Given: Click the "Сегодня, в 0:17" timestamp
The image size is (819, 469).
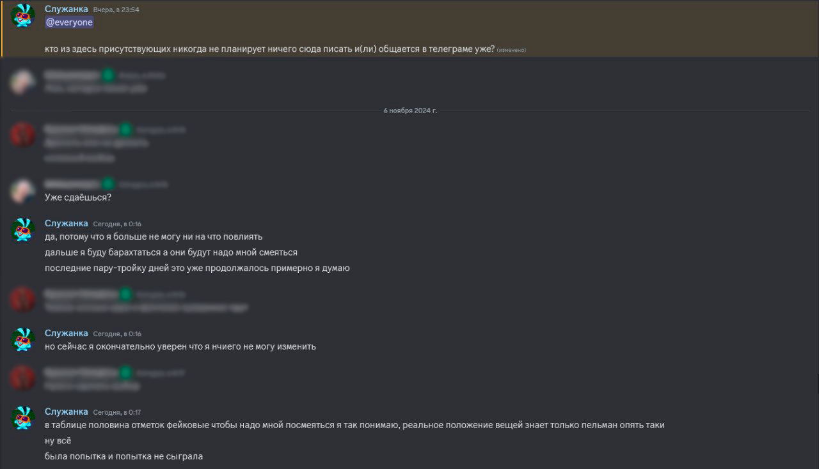Looking at the screenshot, I should click(117, 412).
